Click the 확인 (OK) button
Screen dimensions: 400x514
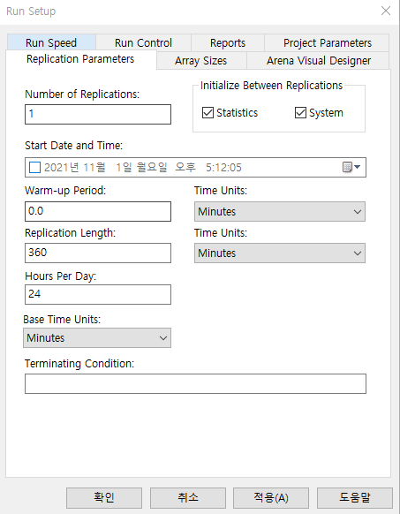click(104, 497)
